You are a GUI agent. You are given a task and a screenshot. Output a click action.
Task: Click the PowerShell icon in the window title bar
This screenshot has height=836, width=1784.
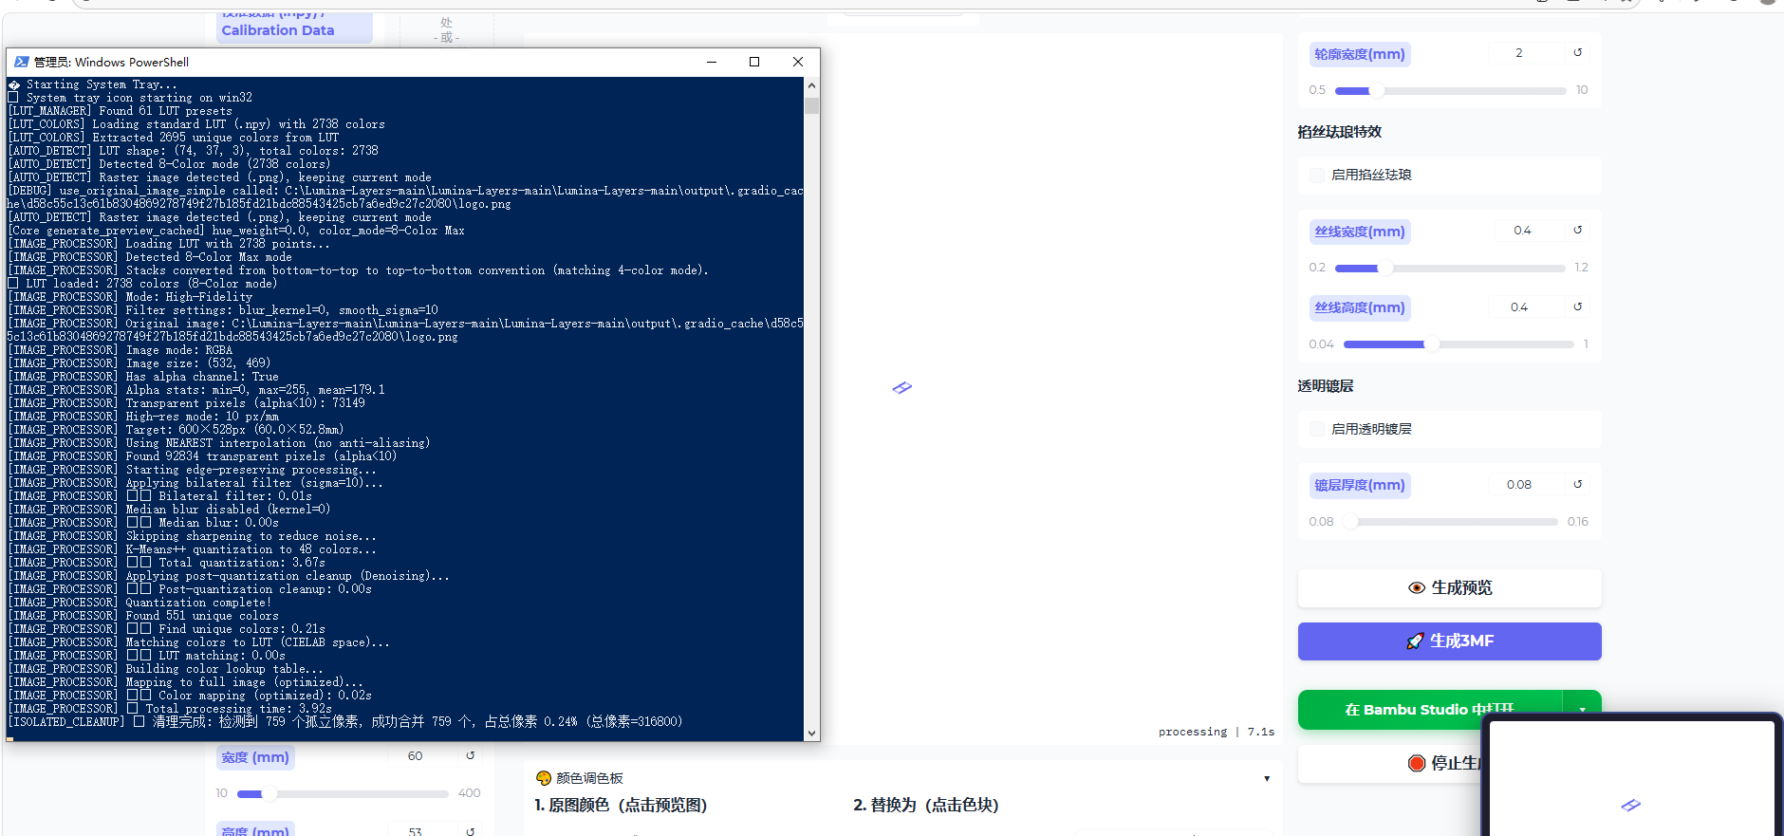21,62
